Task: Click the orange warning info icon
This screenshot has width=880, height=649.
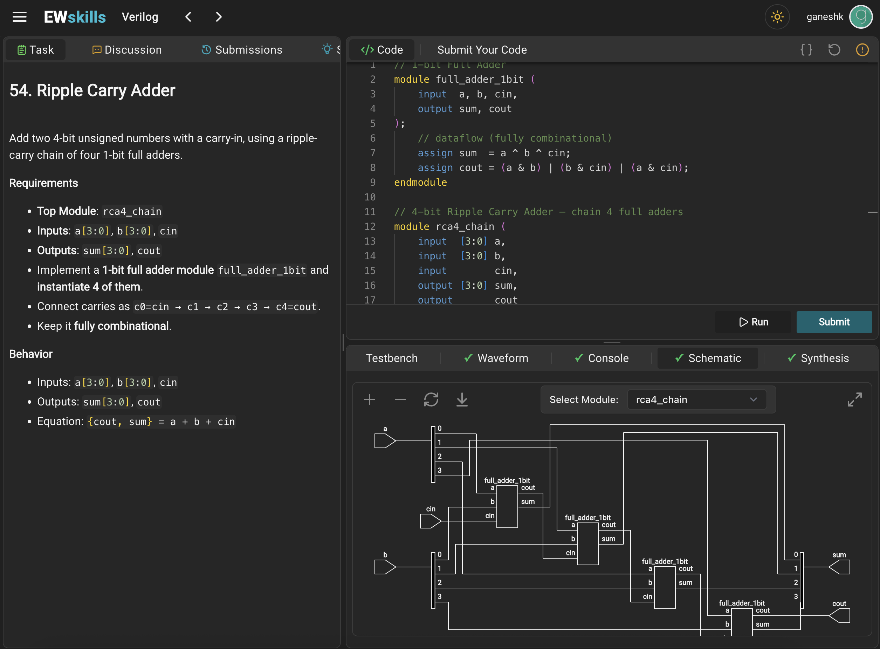Action: pyautogui.click(x=862, y=50)
